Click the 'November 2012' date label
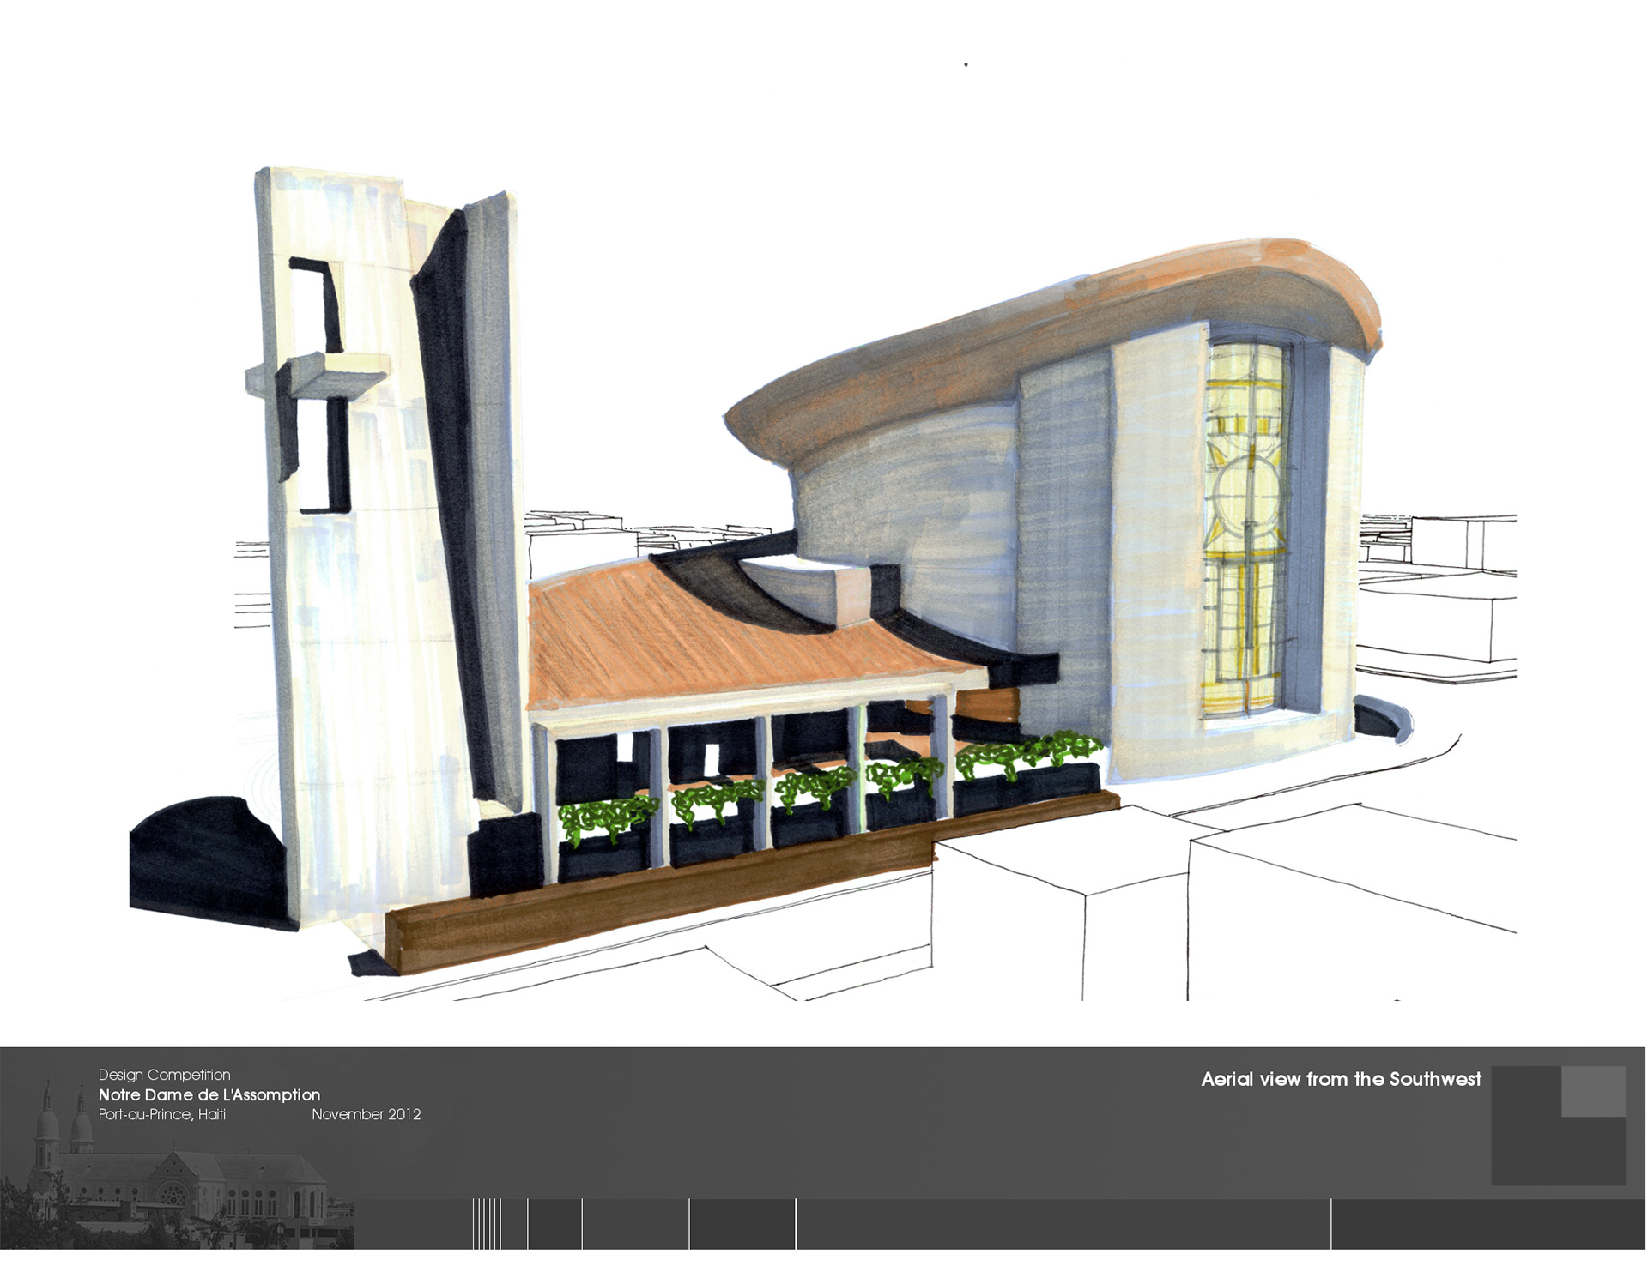 coord(366,1114)
